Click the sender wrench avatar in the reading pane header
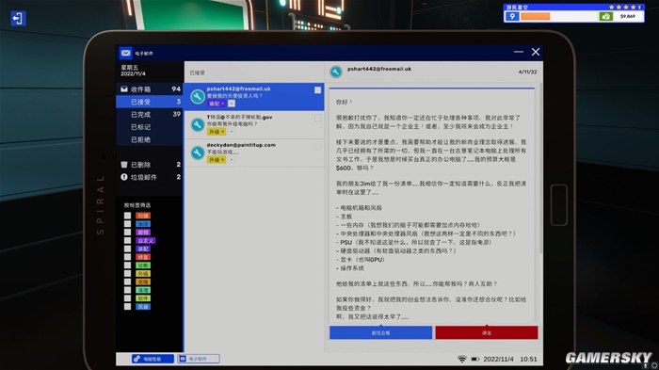Screen dimensions: 659x370 [x=336, y=72]
